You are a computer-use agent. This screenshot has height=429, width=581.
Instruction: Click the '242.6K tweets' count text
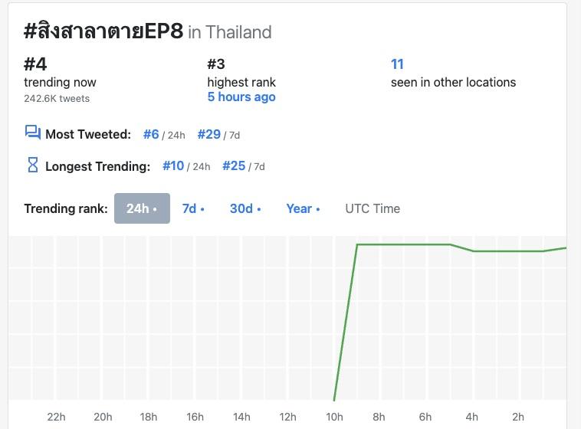click(x=57, y=98)
